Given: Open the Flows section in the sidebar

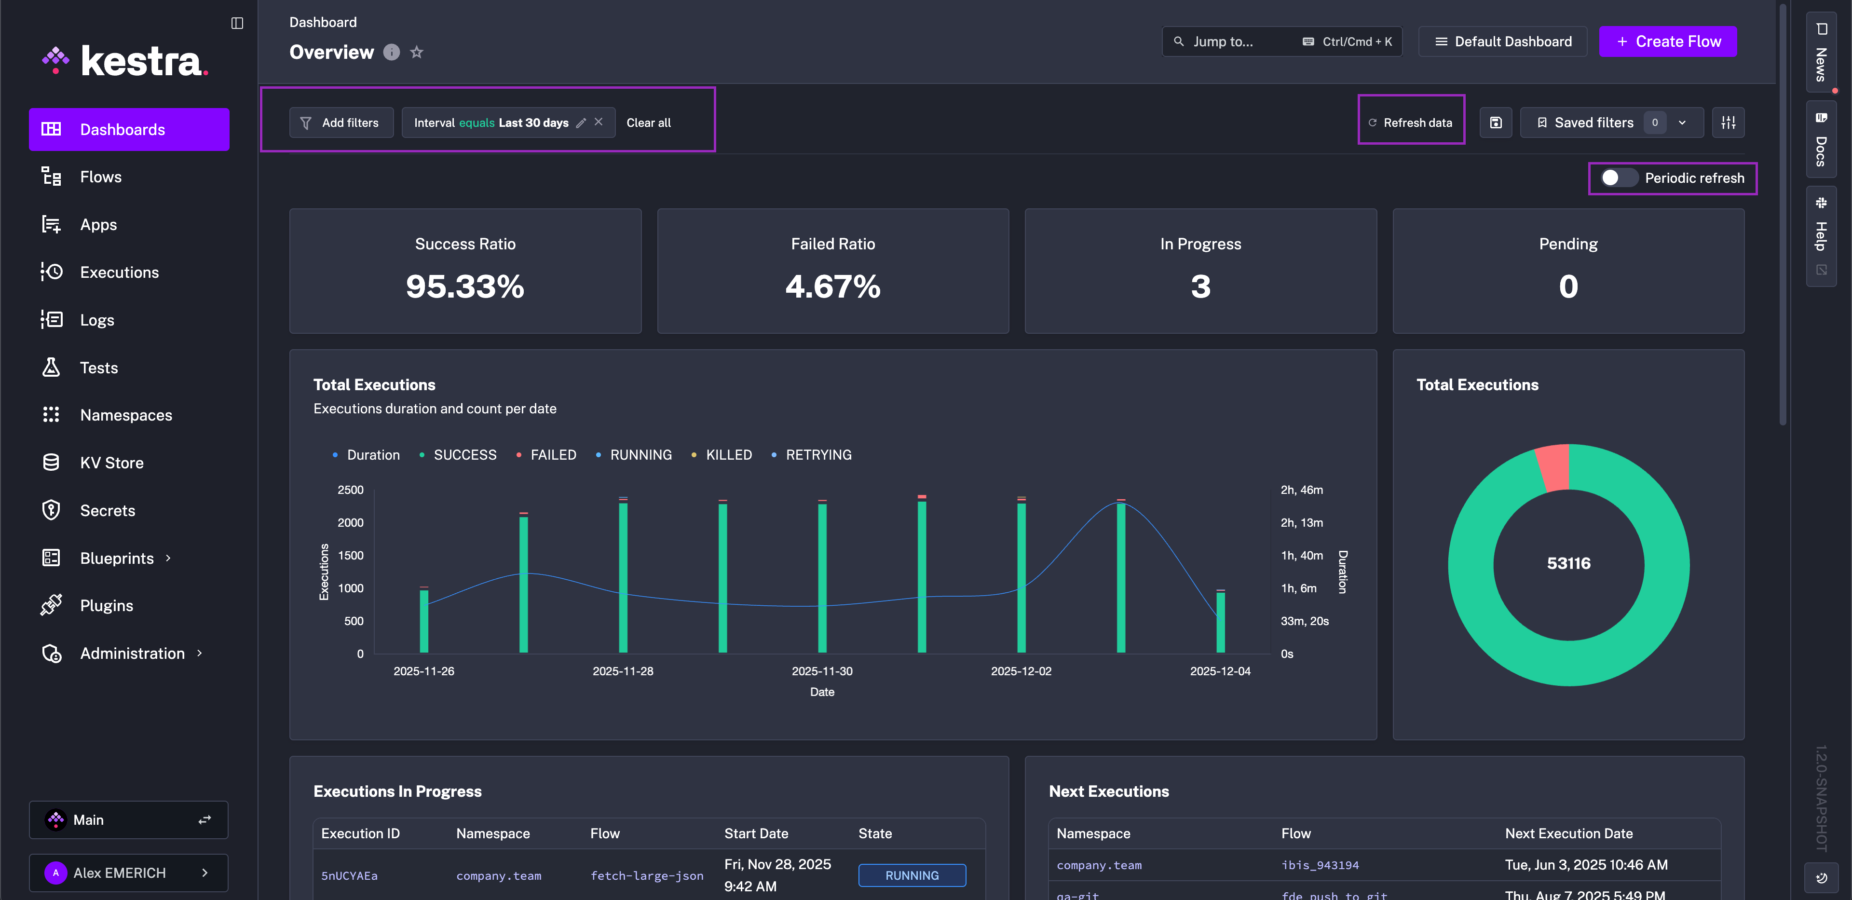Looking at the screenshot, I should point(100,176).
